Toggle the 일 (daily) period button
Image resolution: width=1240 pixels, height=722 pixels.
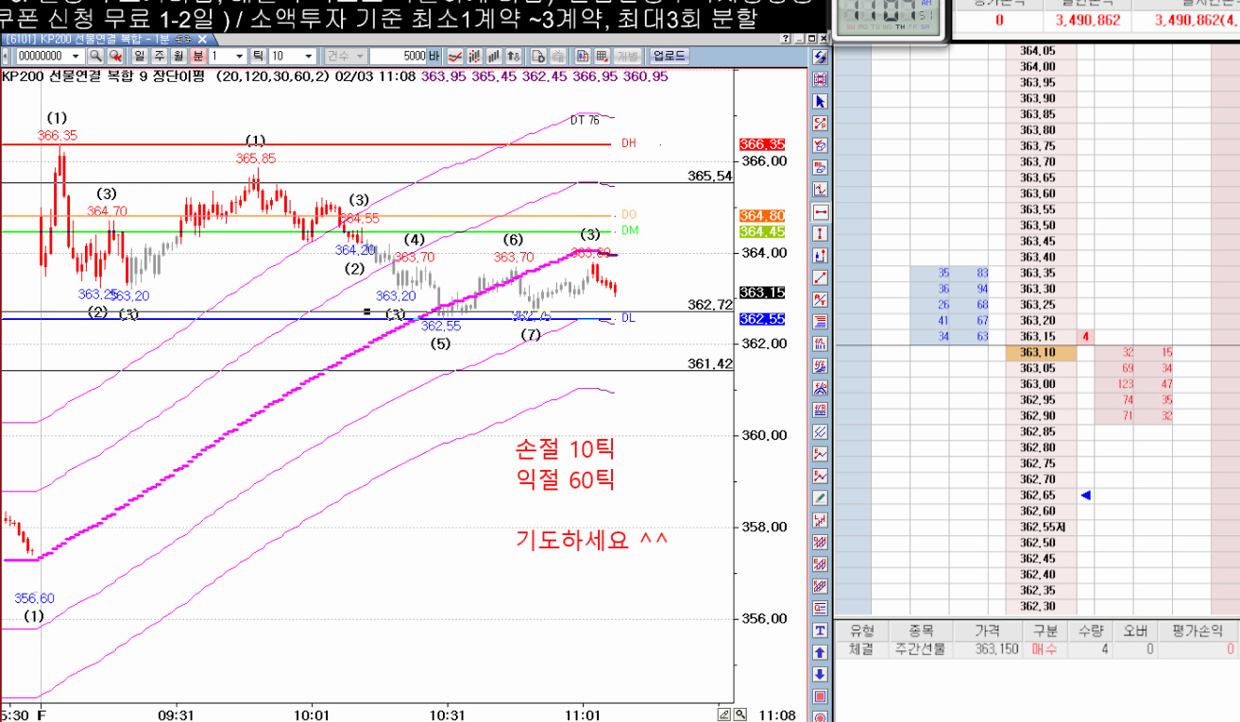[139, 57]
